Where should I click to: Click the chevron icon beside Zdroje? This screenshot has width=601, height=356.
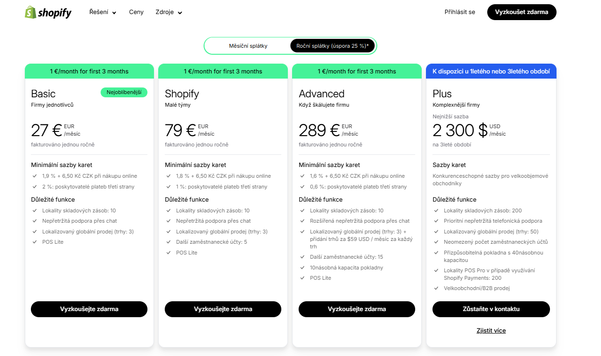point(180,13)
